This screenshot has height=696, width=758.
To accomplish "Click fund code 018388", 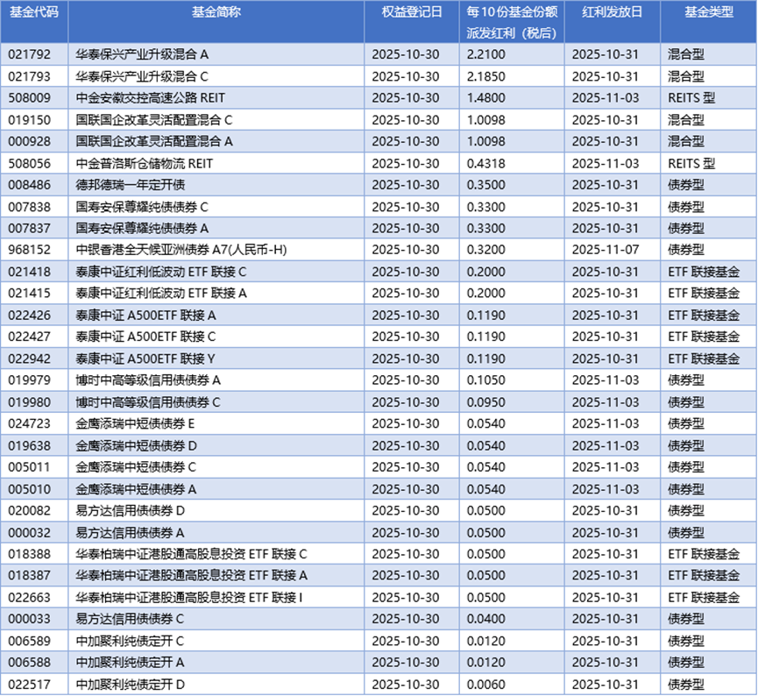I will pos(30,554).
